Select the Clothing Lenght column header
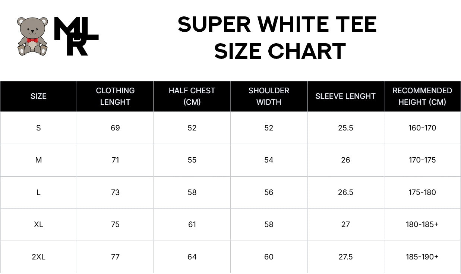This screenshot has width=461, height=274. (115, 96)
